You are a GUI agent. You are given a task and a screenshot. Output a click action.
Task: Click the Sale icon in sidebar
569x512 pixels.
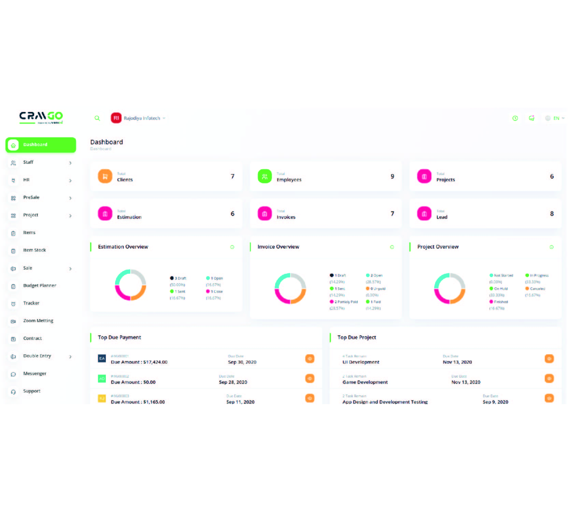[x=13, y=269]
